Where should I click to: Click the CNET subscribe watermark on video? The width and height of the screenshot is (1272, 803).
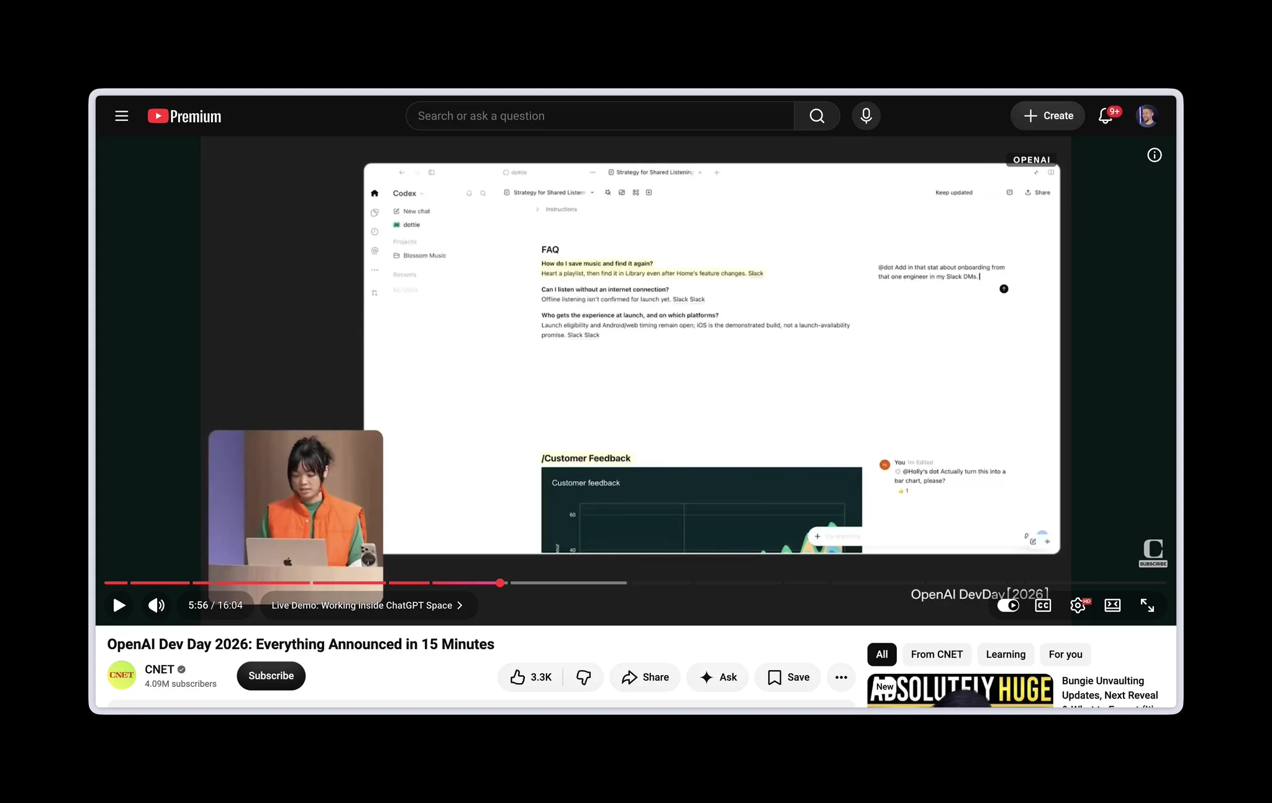(1153, 553)
